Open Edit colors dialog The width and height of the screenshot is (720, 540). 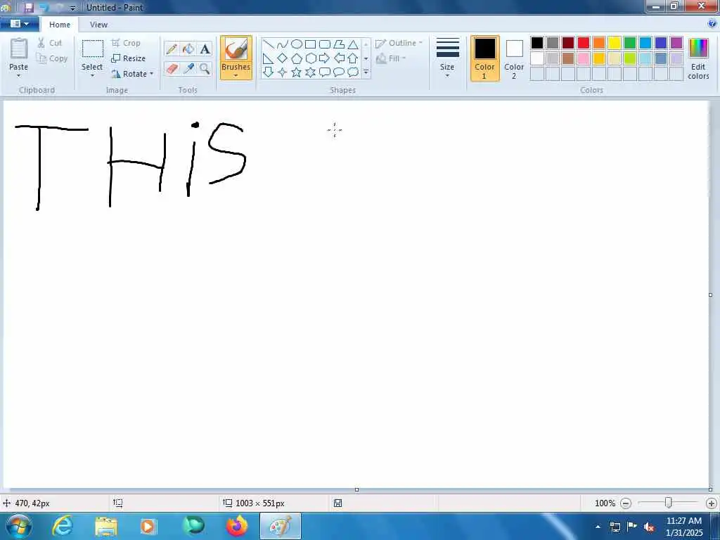tap(698, 58)
